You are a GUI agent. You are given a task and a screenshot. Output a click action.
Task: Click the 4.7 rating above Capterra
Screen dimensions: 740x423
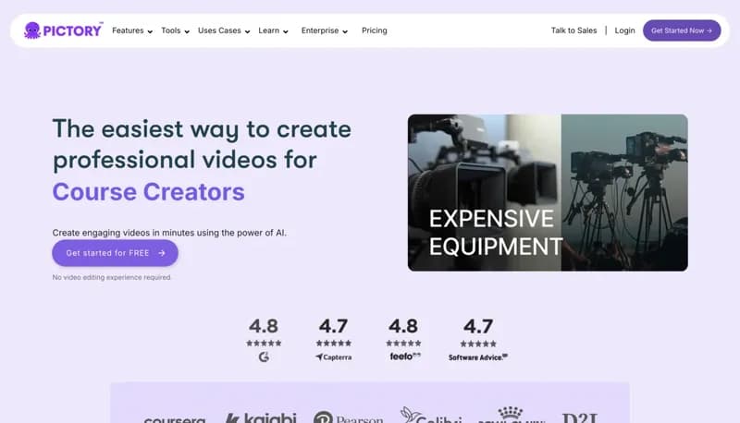click(333, 326)
